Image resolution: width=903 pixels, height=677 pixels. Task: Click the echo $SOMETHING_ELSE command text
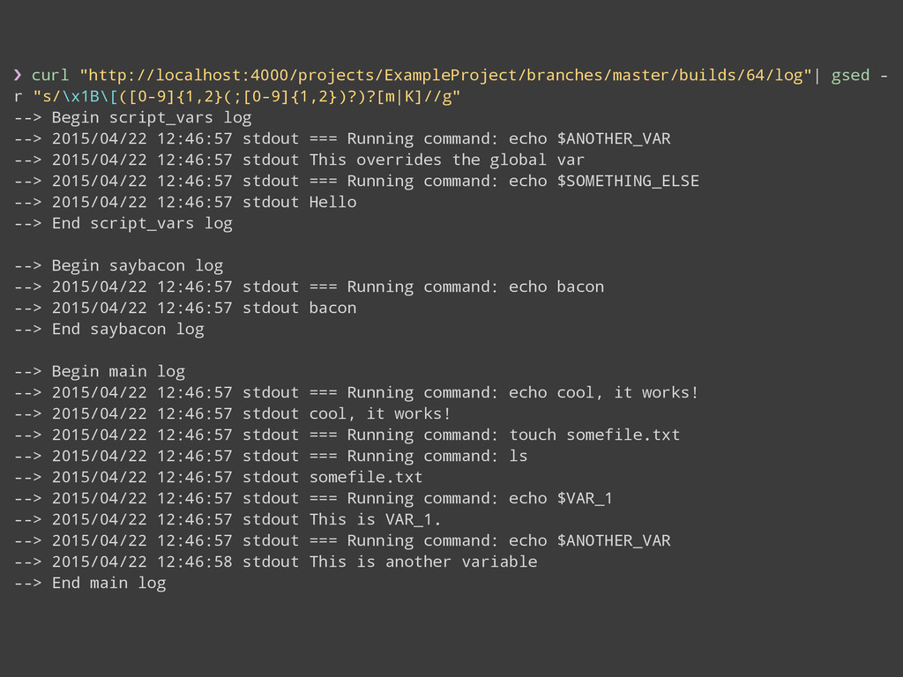coord(604,181)
